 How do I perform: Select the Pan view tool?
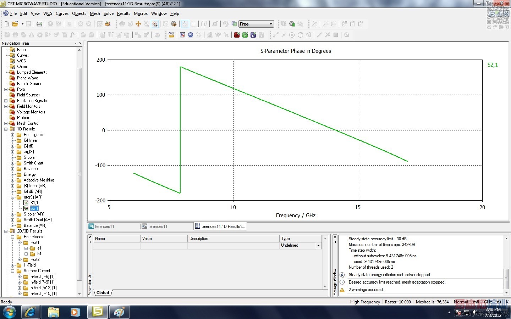click(138, 24)
